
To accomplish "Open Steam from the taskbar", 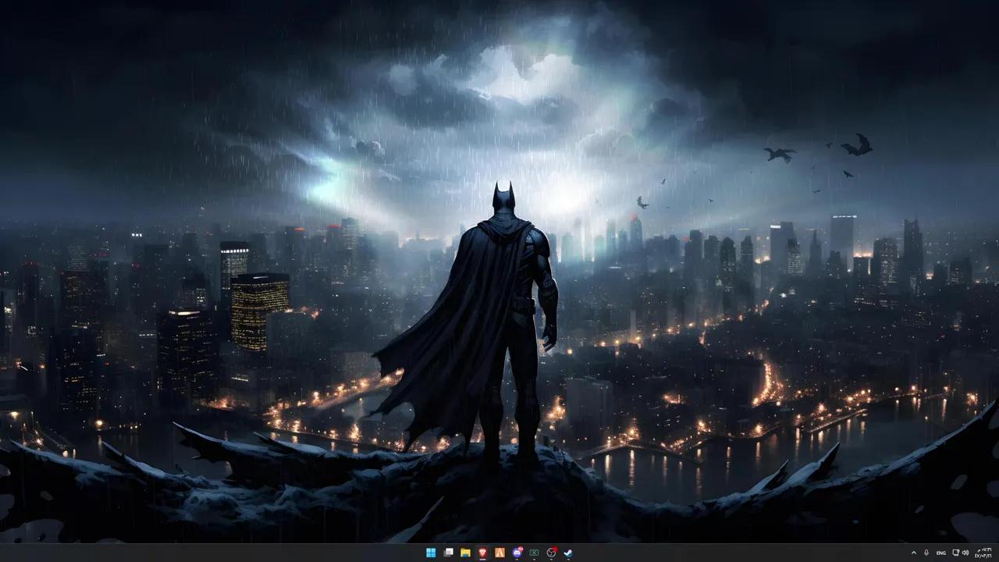I will (x=568, y=553).
